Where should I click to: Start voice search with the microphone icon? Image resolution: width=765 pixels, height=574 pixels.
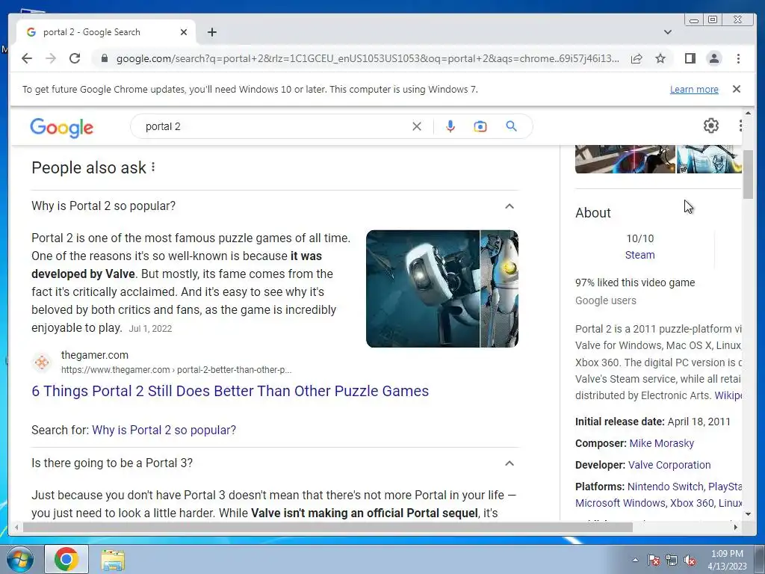(450, 126)
